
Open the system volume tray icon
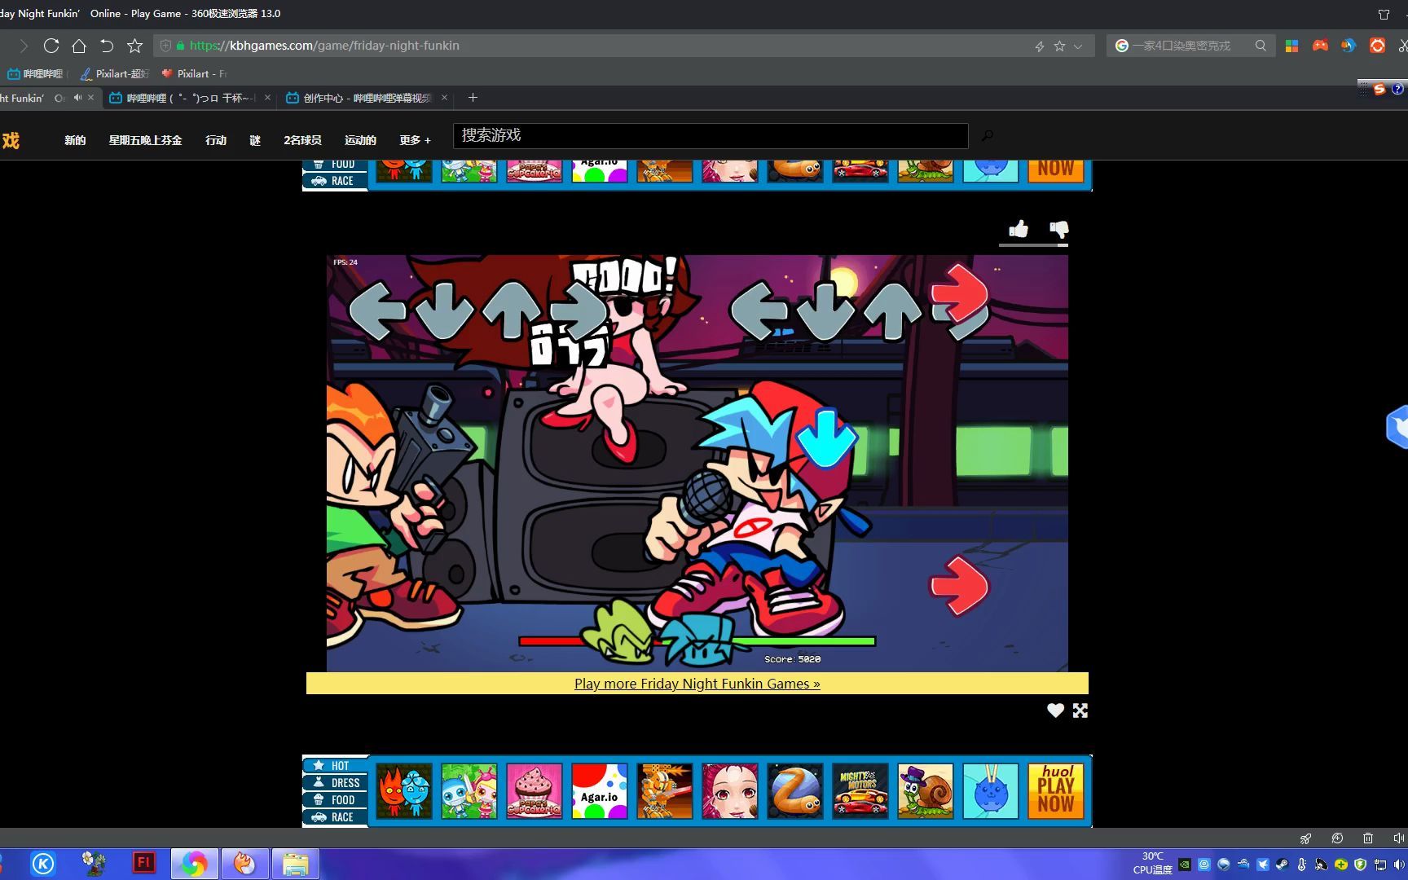pos(1399,865)
